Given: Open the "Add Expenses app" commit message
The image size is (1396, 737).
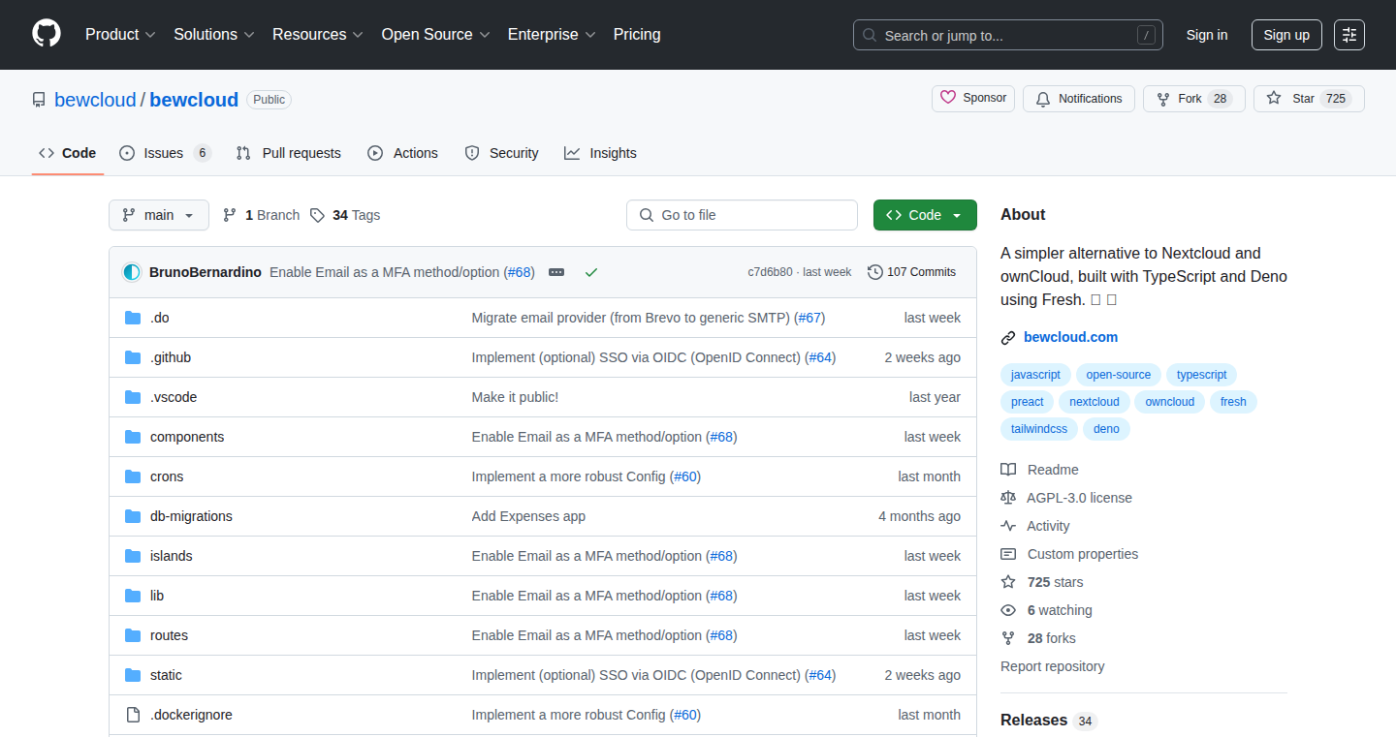Looking at the screenshot, I should [x=528, y=516].
